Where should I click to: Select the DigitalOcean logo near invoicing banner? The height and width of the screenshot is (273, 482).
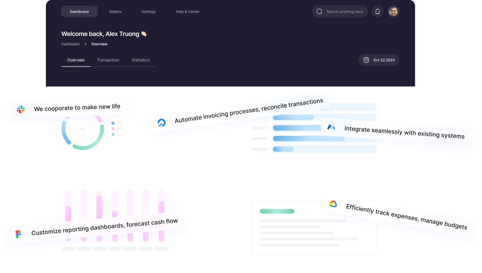[162, 122]
